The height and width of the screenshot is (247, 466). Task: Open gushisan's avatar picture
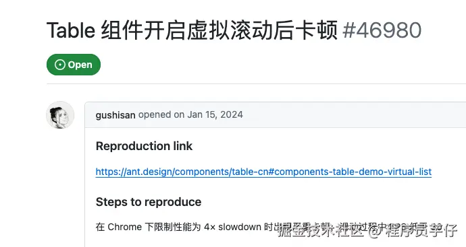point(60,115)
